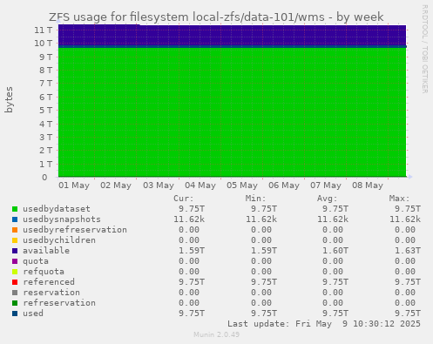
Task: Click the 5 T y-axis label
Action: [x=46, y=111]
